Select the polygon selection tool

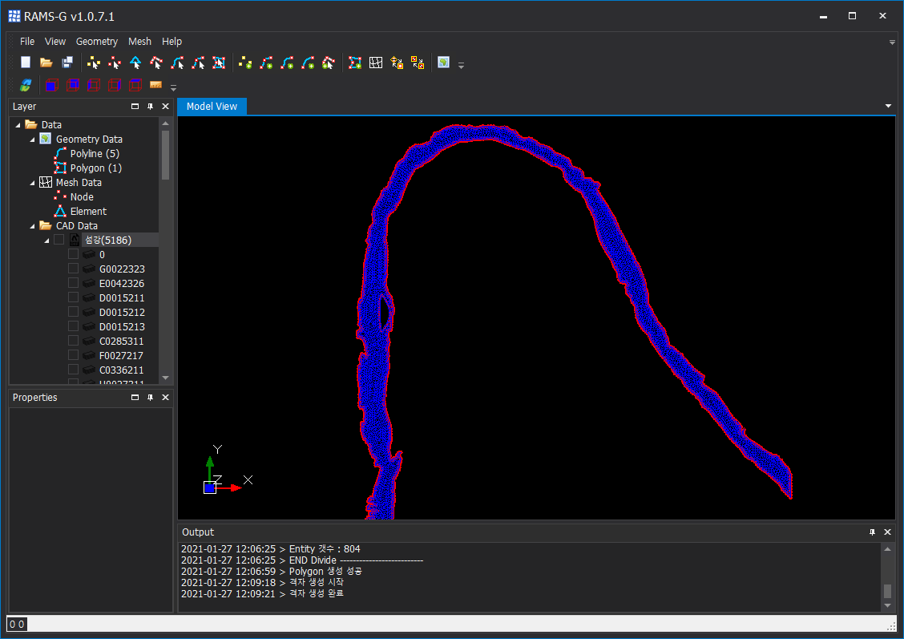(x=219, y=63)
